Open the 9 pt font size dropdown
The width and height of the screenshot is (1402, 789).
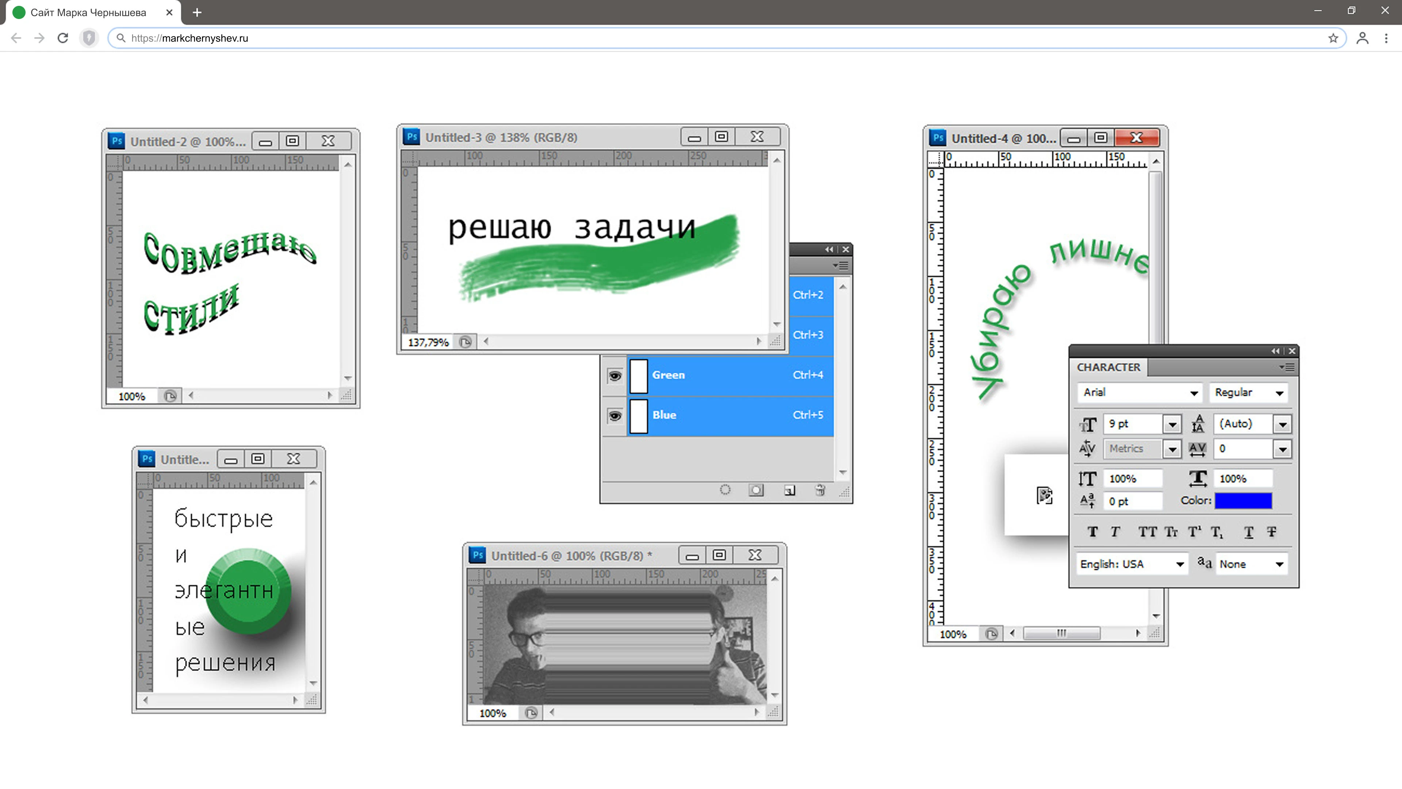pos(1172,424)
